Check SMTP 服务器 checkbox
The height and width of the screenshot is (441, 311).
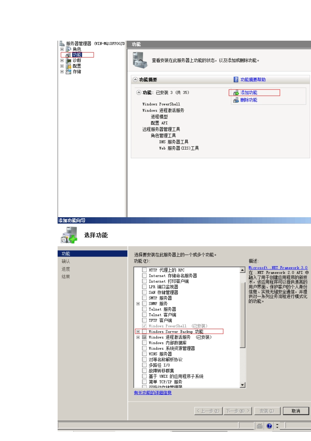pos(144,298)
